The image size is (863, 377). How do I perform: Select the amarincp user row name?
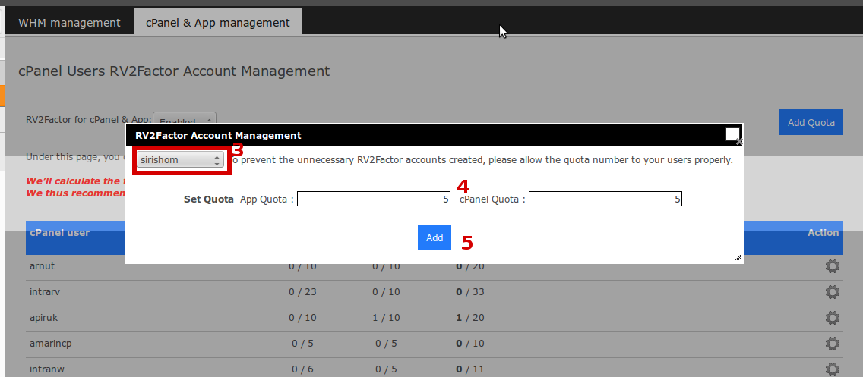coord(51,343)
